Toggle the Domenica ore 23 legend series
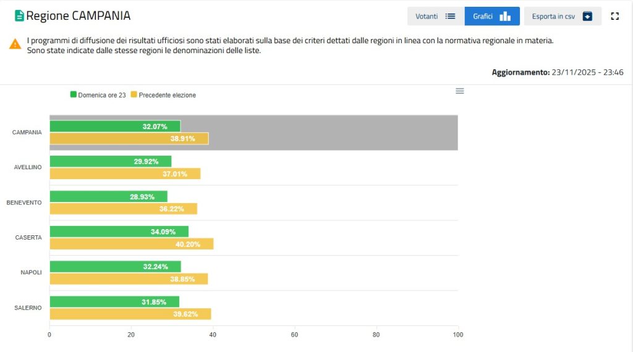The image size is (633, 352). pos(102,95)
